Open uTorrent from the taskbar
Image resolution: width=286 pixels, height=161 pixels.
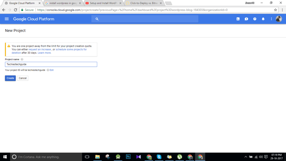(180, 157)
